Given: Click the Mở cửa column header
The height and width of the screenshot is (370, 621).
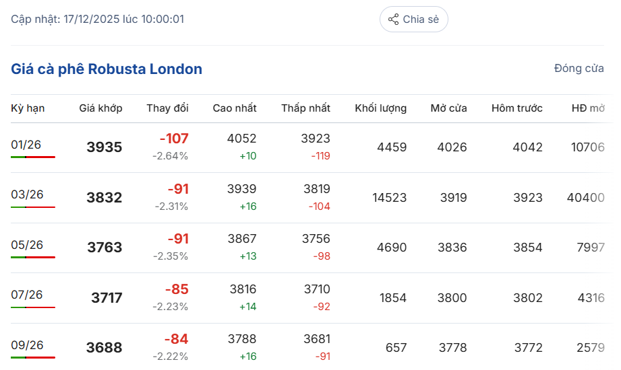Looking at the screenshot, I should (x=448, y=108).
